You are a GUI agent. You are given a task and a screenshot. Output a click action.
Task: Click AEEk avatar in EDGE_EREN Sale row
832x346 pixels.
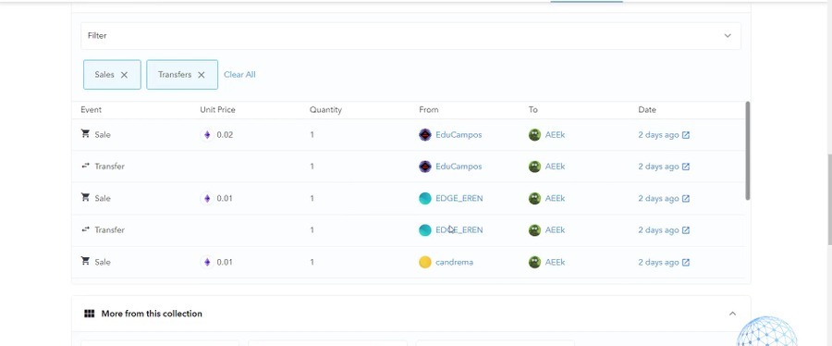pyautogui.click(x=534, y=199)
